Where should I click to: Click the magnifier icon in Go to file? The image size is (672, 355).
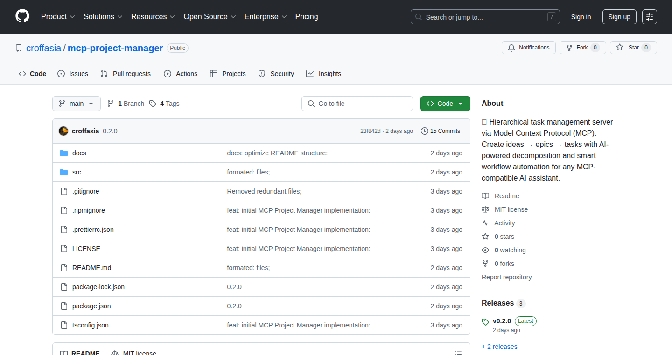(x=311, y=104)
